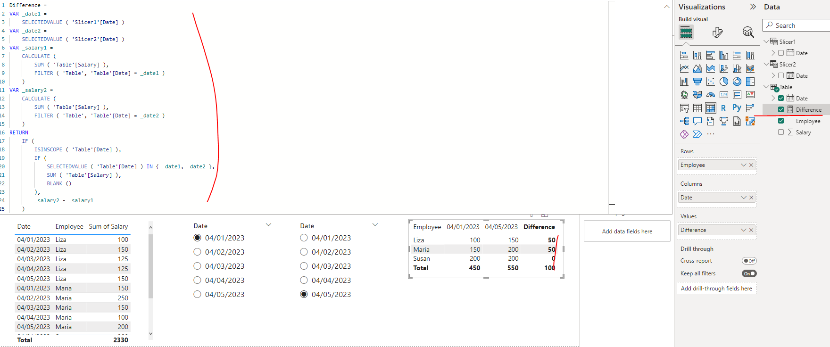Check the Salary field checkbox
The image size is (830, 347).
pyautogui.click(x=781, y=132)
